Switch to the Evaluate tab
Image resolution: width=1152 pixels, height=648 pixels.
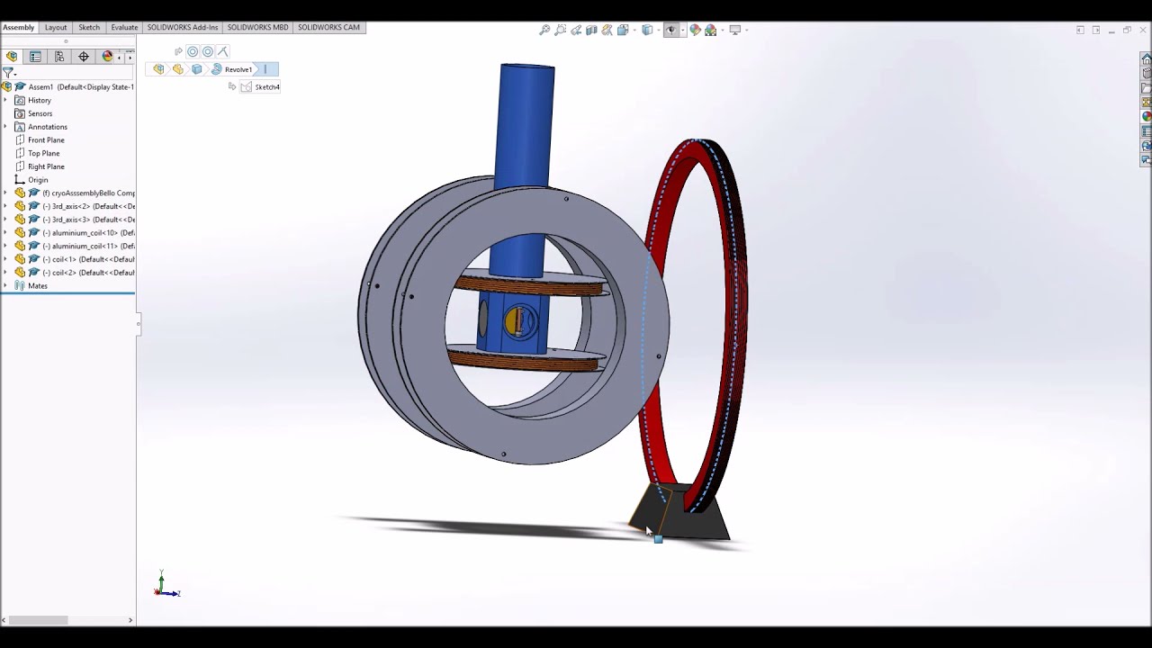pyautogui.click(x=124, y=27)
